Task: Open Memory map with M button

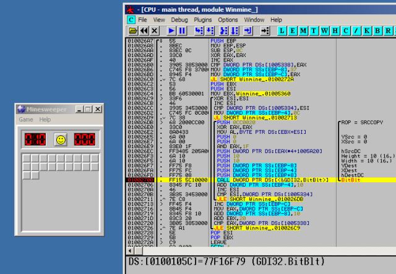Action: [303, 31]
